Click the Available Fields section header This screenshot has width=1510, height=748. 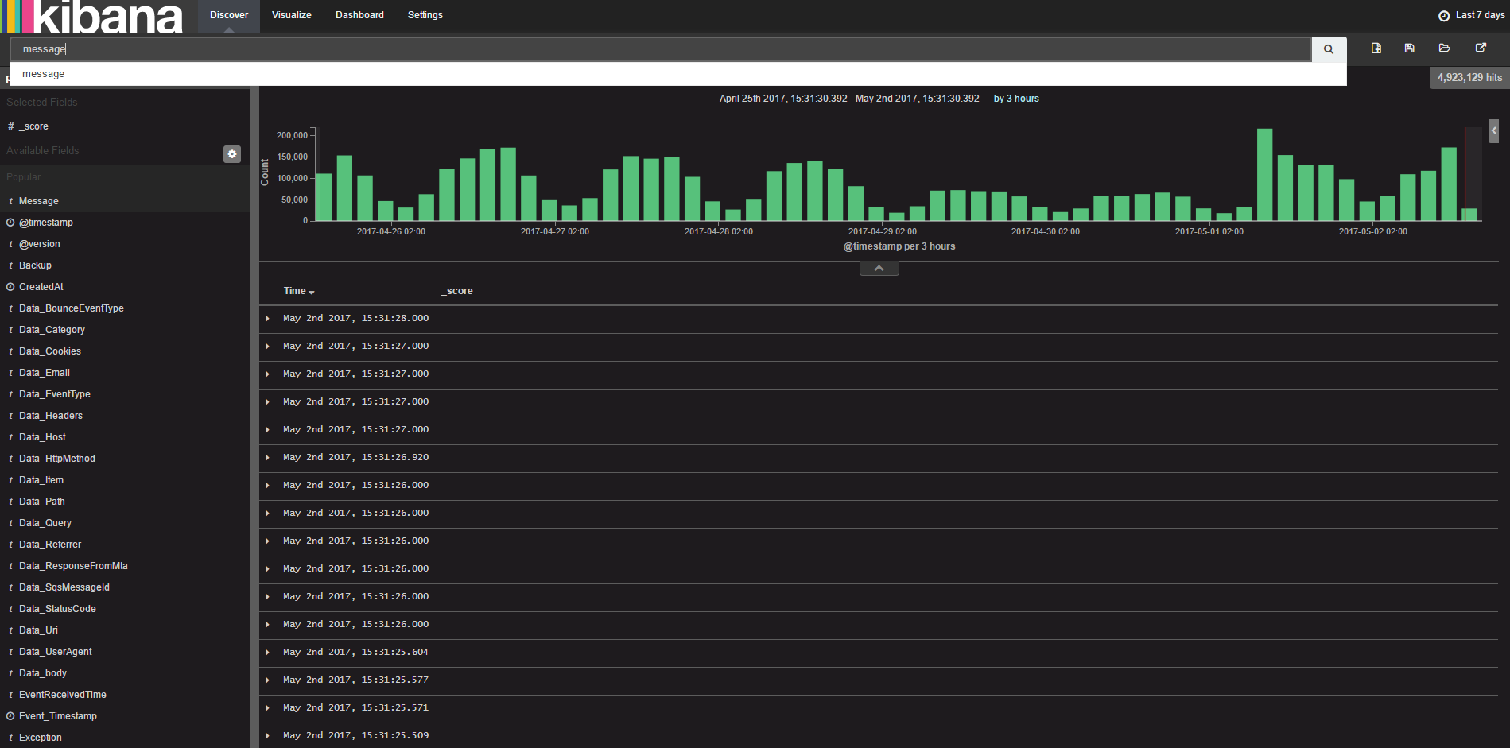43,151
